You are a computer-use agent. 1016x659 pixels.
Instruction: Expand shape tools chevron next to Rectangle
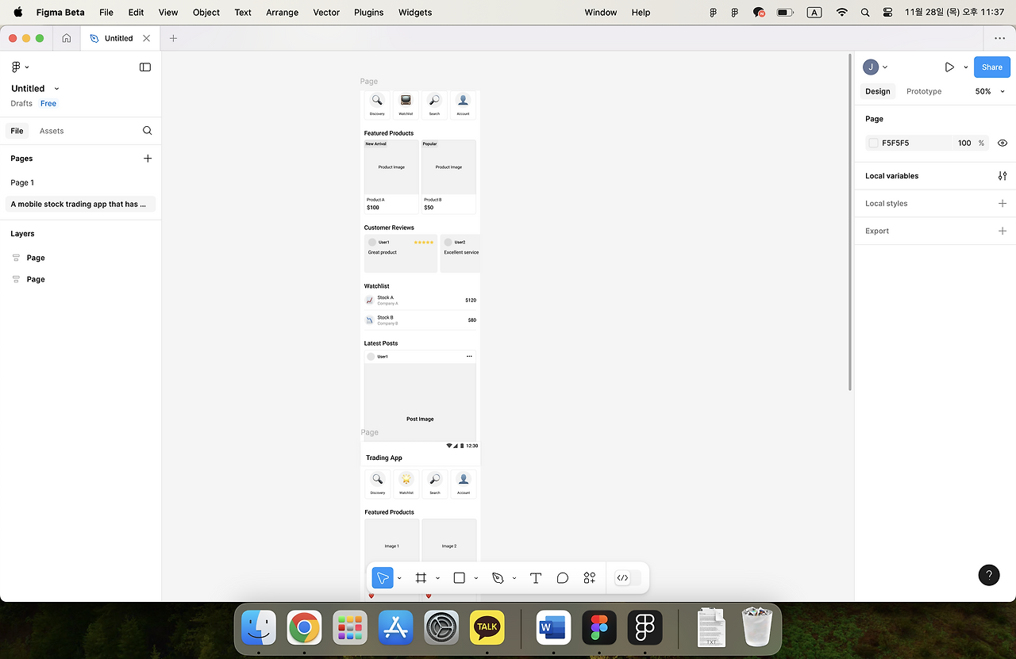tap(475, 578)
